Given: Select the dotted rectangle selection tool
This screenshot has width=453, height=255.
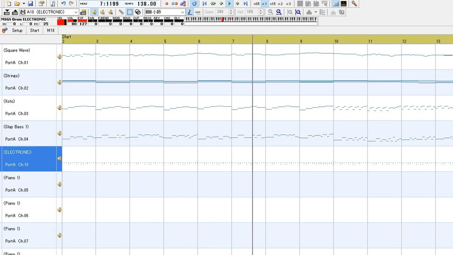Looking at the screenshot, I should click(130, 12).
